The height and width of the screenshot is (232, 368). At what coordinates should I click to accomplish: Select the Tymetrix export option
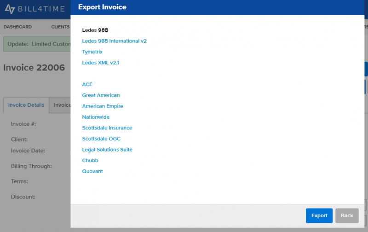point(92,52)
